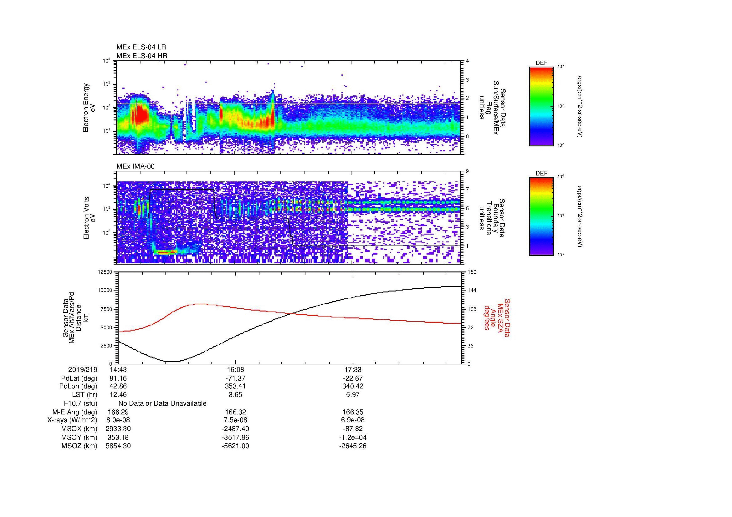
Task: Click the MSOX value '-87.82'
Action: tap(353, 429)
